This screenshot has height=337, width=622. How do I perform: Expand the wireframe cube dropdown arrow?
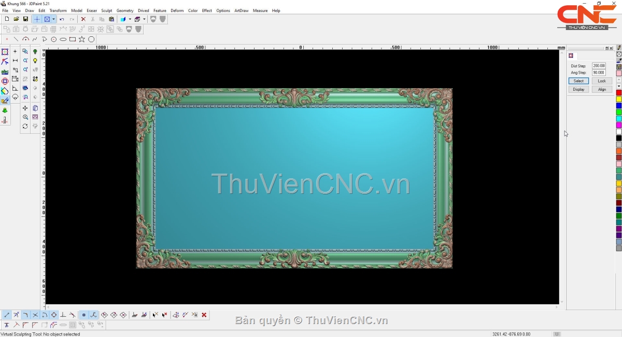144,19
